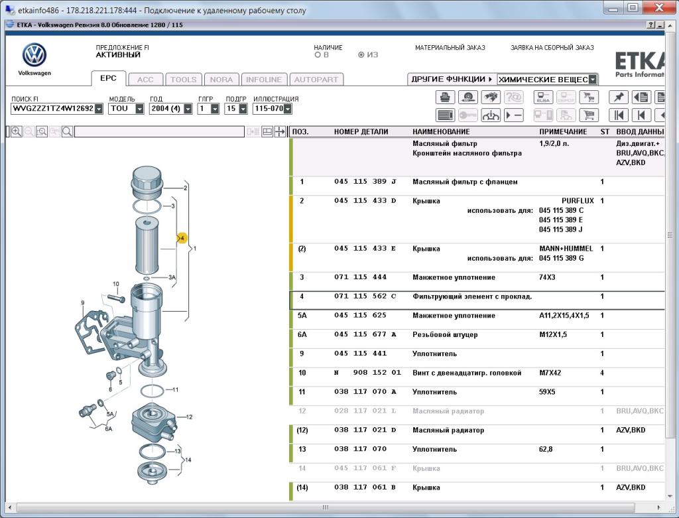Click the Volkswagen logo
The width and height of the screenshot is (679, 518).
[x=34, y=55]
